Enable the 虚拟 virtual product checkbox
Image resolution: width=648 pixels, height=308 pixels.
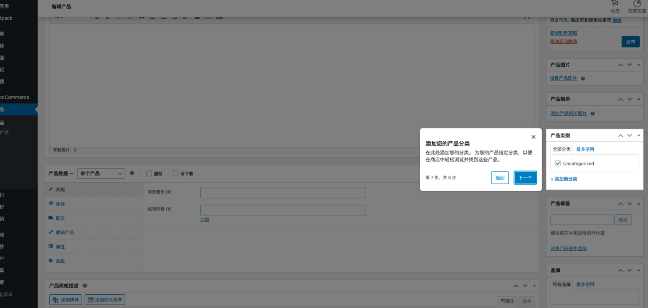pos(149,174)
